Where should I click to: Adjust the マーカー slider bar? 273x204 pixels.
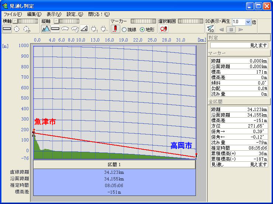(143, 21)
